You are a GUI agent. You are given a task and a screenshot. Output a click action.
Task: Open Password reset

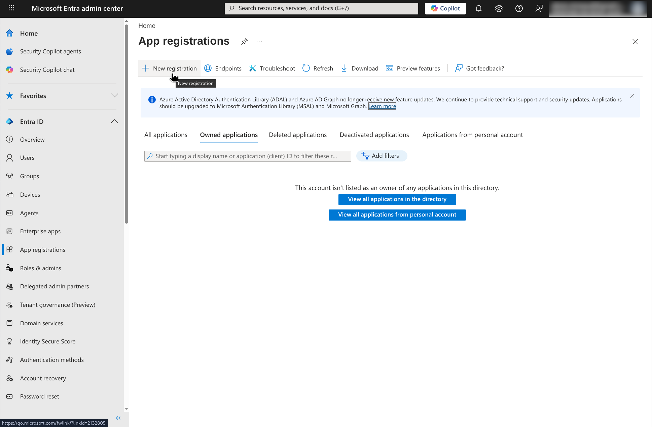click(40, 396)
